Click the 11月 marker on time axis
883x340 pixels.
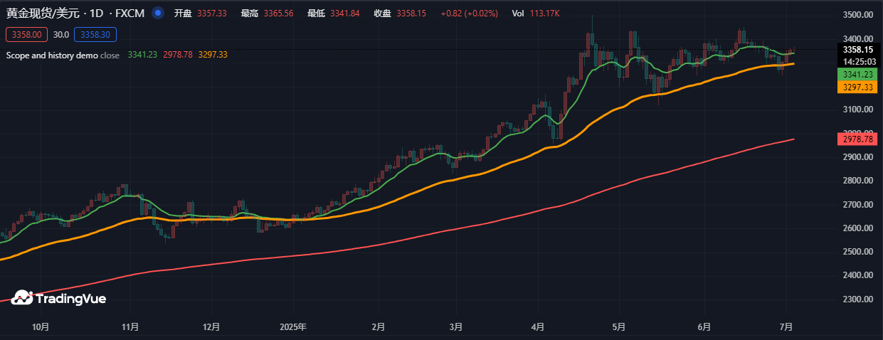(x=130, y=327)
